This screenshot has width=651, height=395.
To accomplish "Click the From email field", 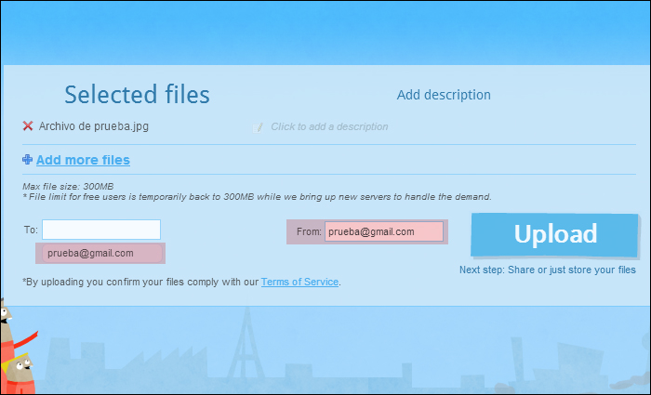I will (x=383, y=232).
